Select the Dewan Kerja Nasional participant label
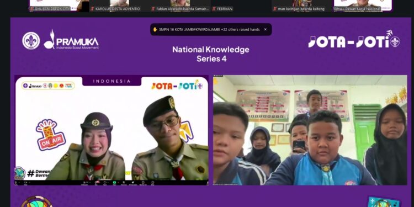This screenshot has height=207, width=414. click(357, 9)
